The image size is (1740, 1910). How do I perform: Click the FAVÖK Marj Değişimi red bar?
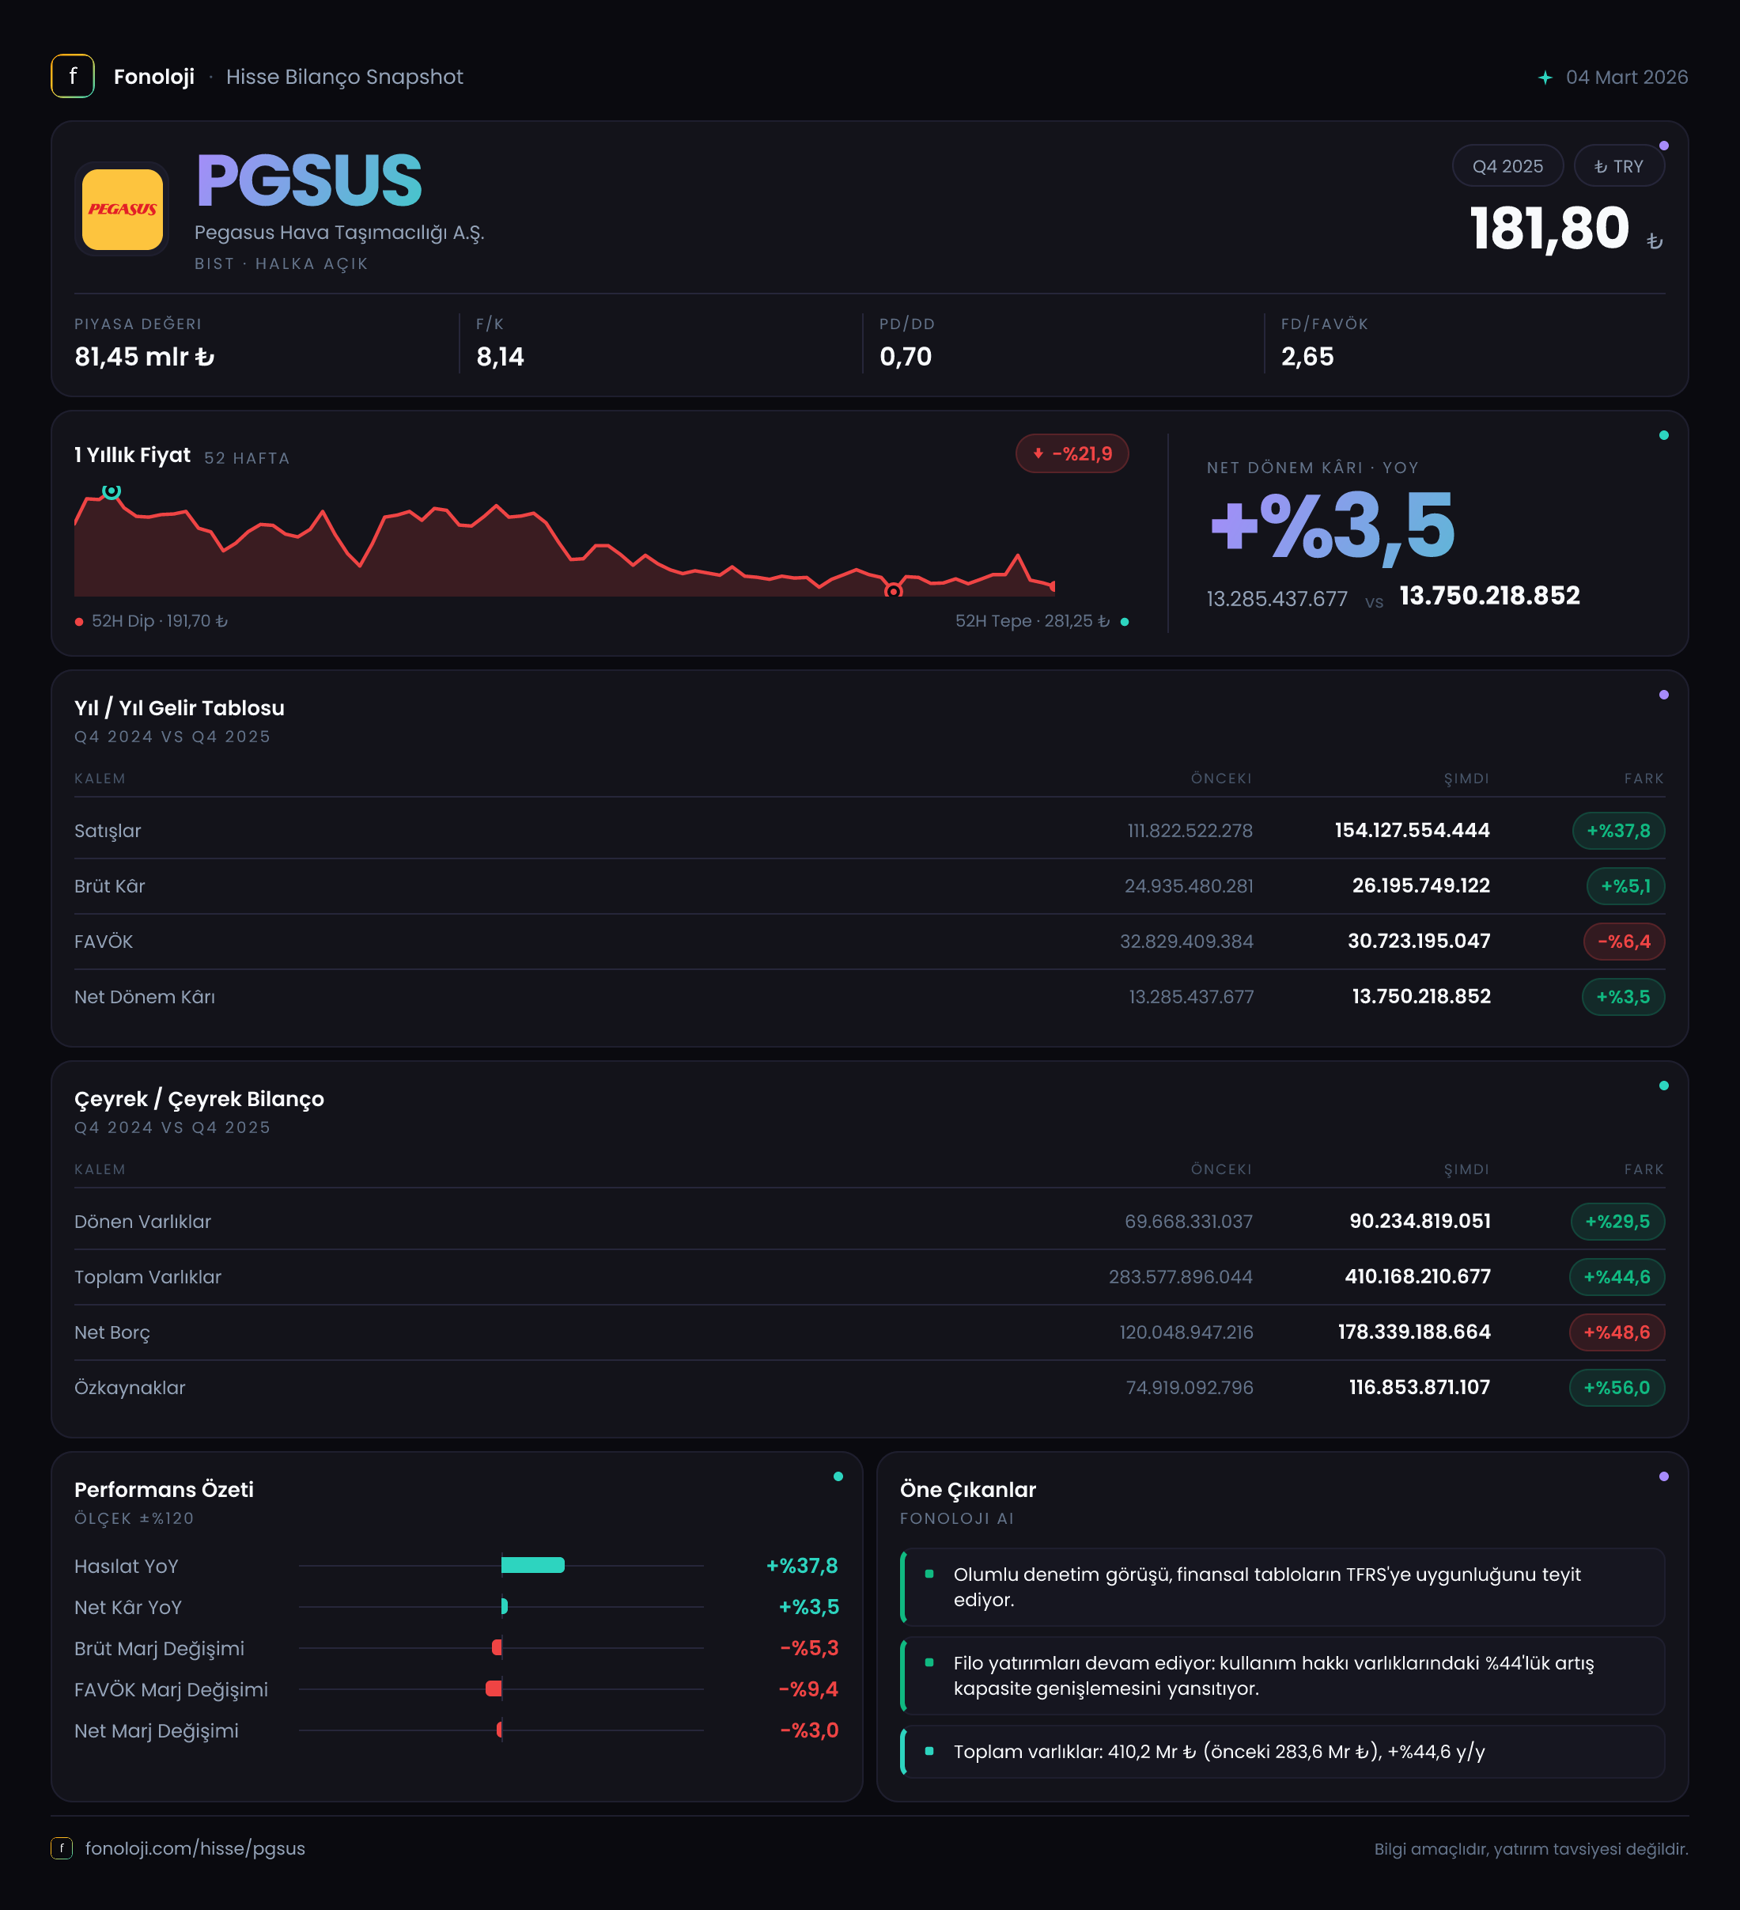(494, 1688)
